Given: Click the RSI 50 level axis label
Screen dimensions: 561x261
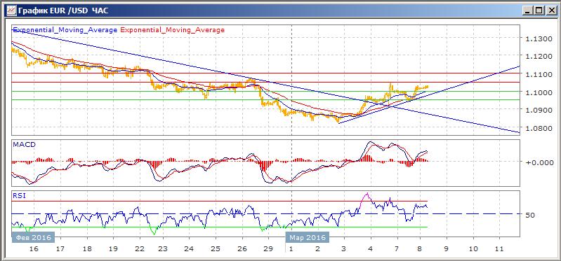Looking at the screenshot, I should [x=530, y=215].
